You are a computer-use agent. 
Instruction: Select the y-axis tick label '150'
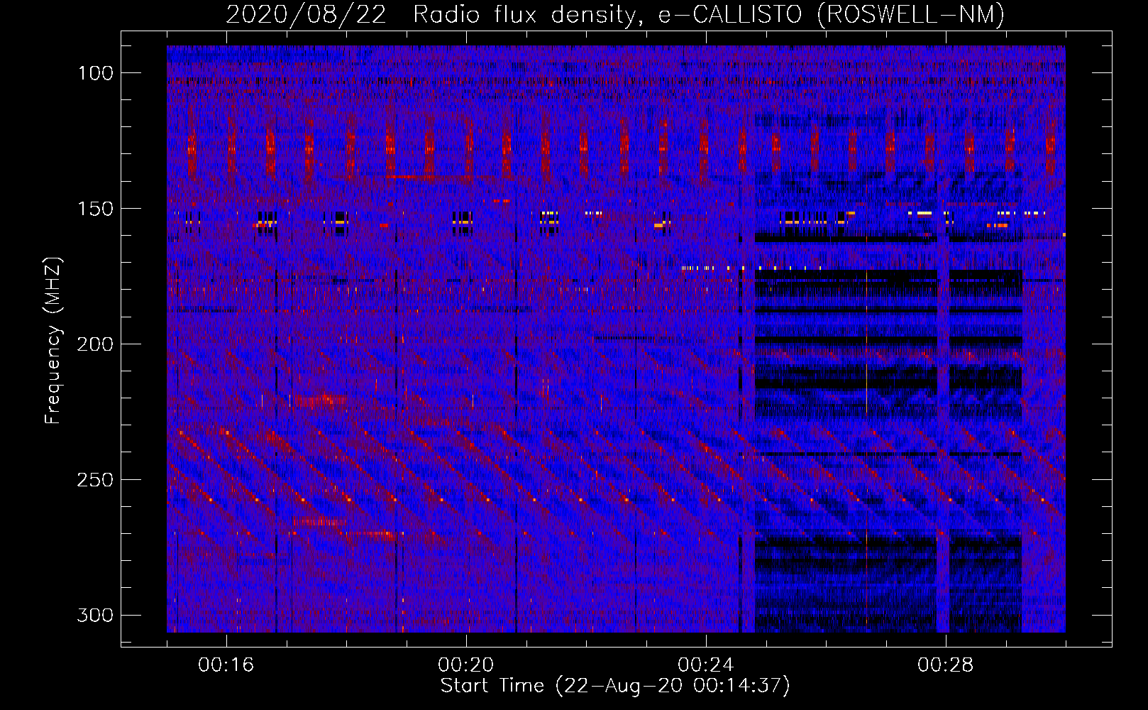(x=95, y=209)
